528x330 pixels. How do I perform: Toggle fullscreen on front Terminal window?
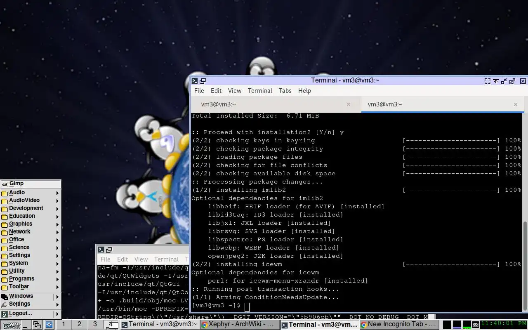point(487,81)
